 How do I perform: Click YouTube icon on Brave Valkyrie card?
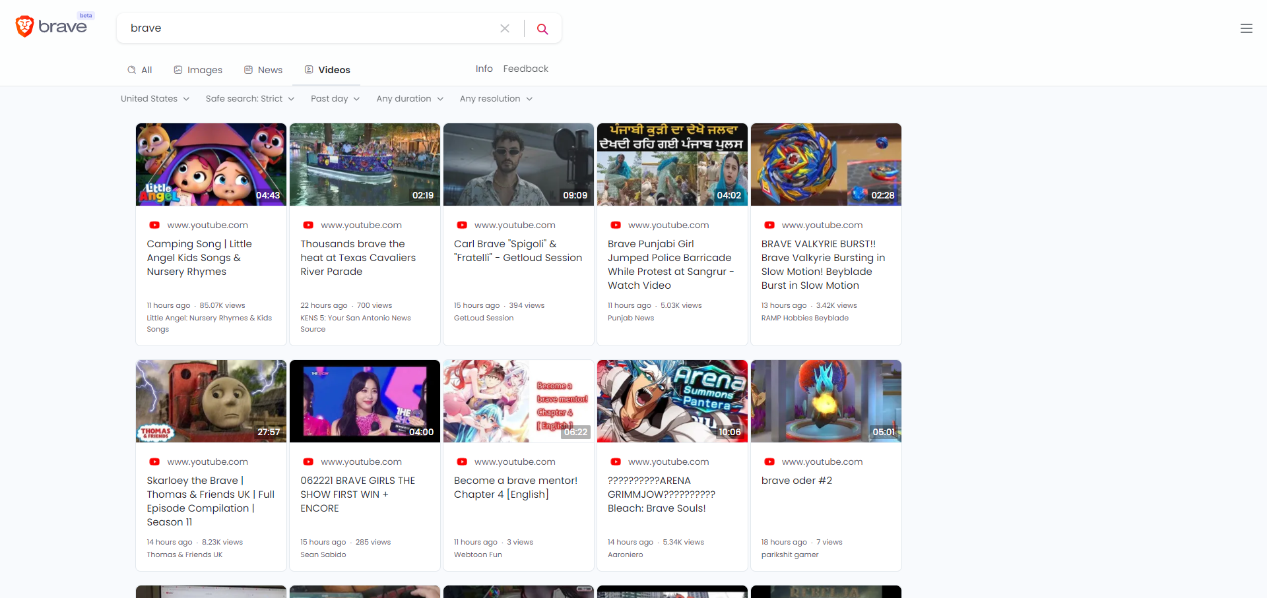pyautogui.click(x=769, y=225)
